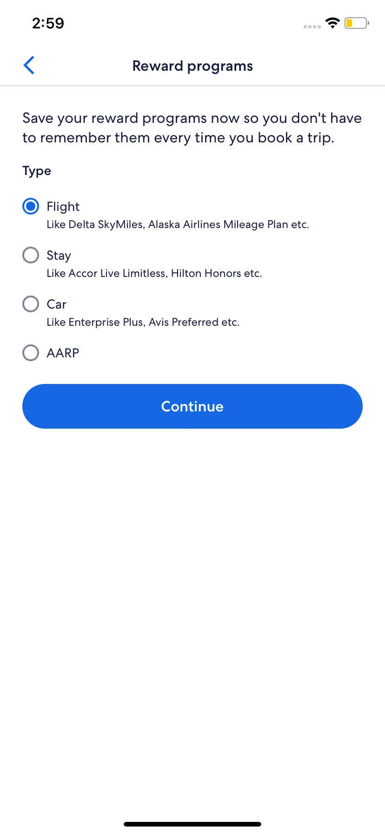Select the Flight radio button
This screenshot has height=834, width=385.
coord(31,206)
